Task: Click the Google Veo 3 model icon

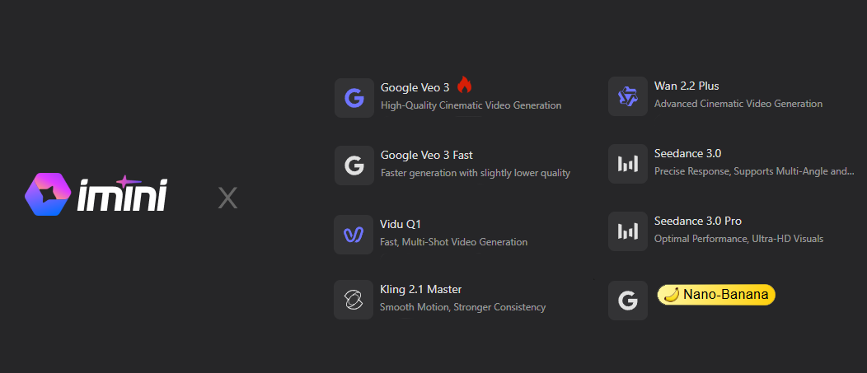Action: pyautogui.click(x=354, y=98)
